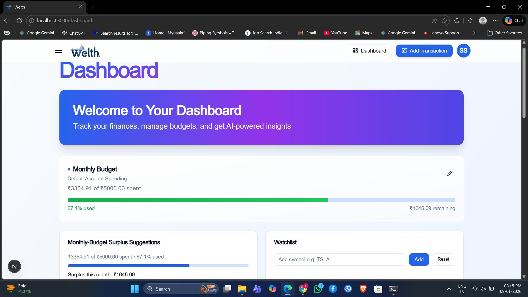This screenshot has width=528, height=297.
Task: Refresh the localhost dashboard page
Action: pos(19,21)
